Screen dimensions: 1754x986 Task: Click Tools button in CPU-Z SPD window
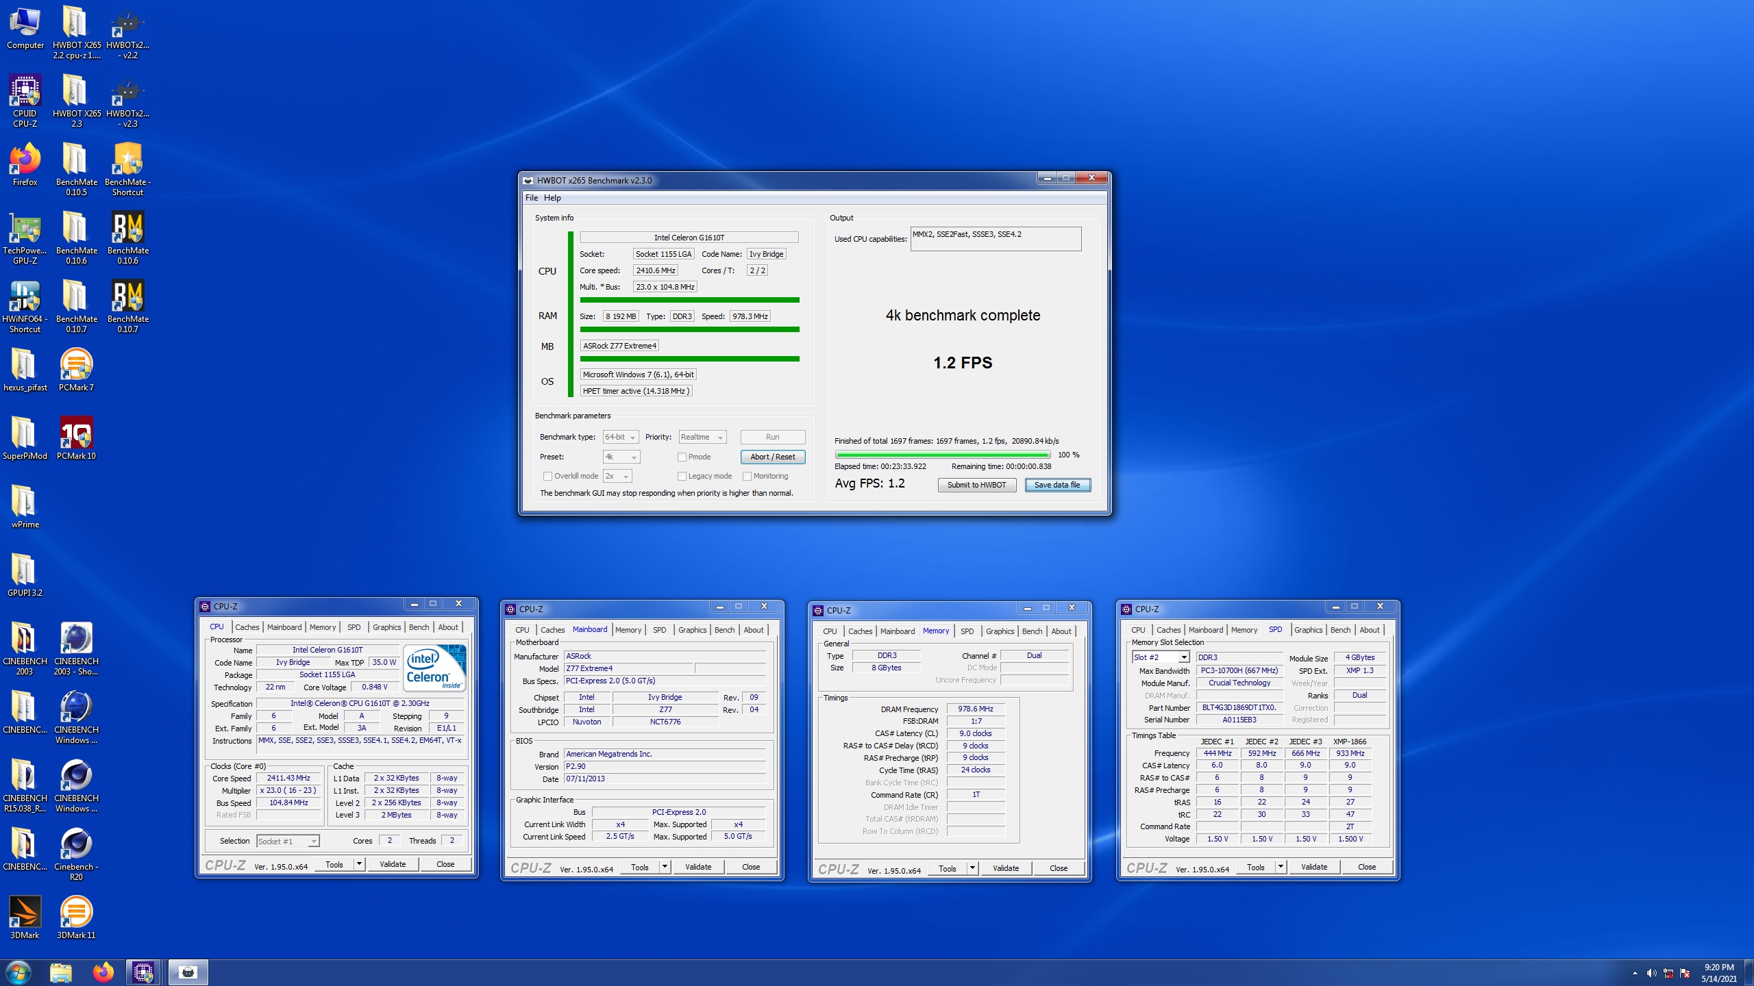(1255, 867)
